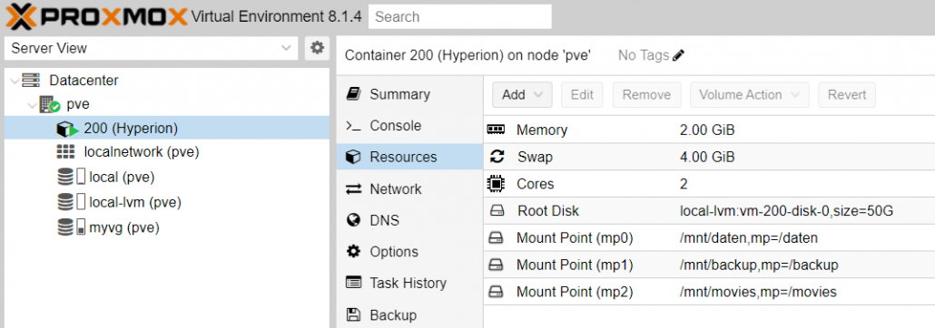The width and height of the screenshot is (935, 328).
Task: Click the value /mnt/movies,mp=/movies
Action: [x=759, y=293]
